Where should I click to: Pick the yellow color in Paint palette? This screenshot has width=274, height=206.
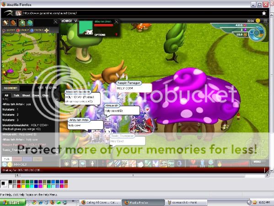point(23,186)
